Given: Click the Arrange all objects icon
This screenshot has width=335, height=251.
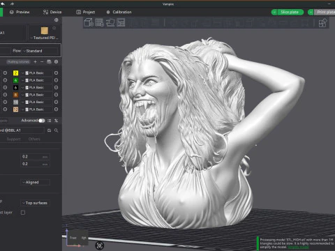Looking at the screenshot, I should [121, 22].
